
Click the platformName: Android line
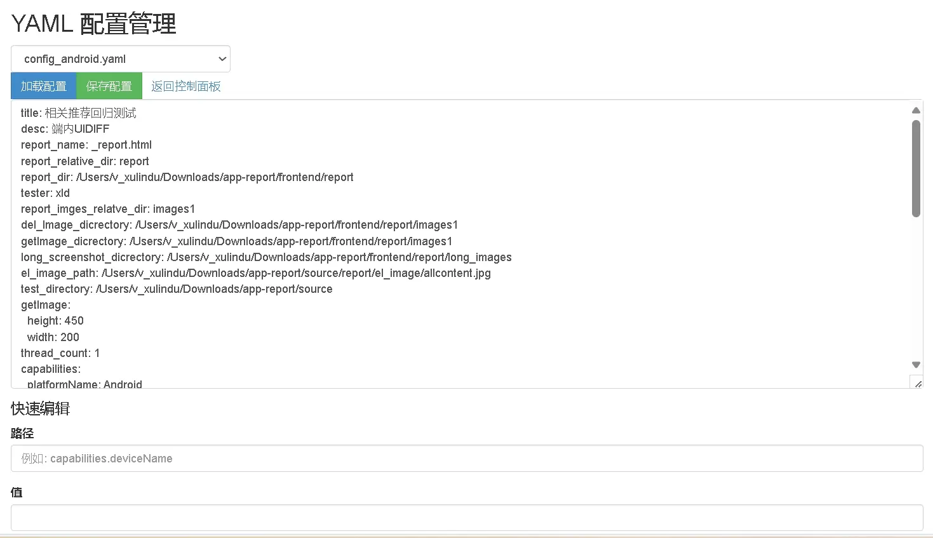click(x=84, y=384)
